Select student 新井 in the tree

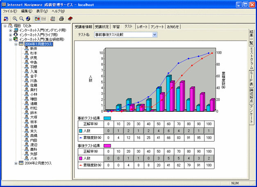coord(33,48)
